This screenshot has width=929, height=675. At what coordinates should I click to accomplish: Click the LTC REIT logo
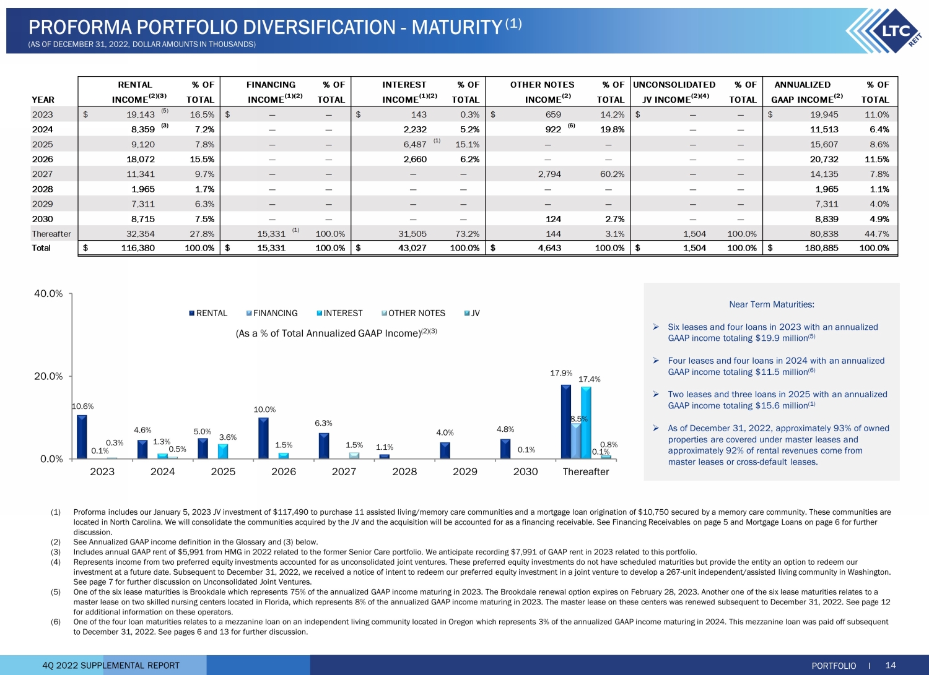[x=886, y=32]
